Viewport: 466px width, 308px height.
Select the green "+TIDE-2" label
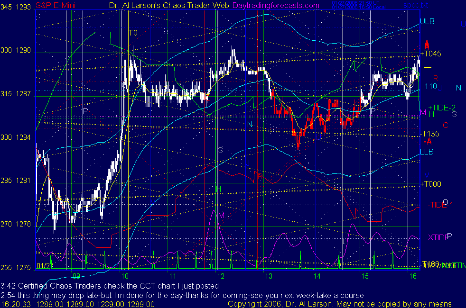tap(442, 108)
